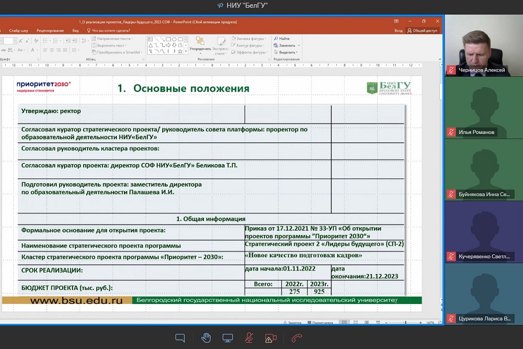This screenshot has height=349, width=523.
Task: Pick the triangle shape in shapes gallery
Action: 151,46
